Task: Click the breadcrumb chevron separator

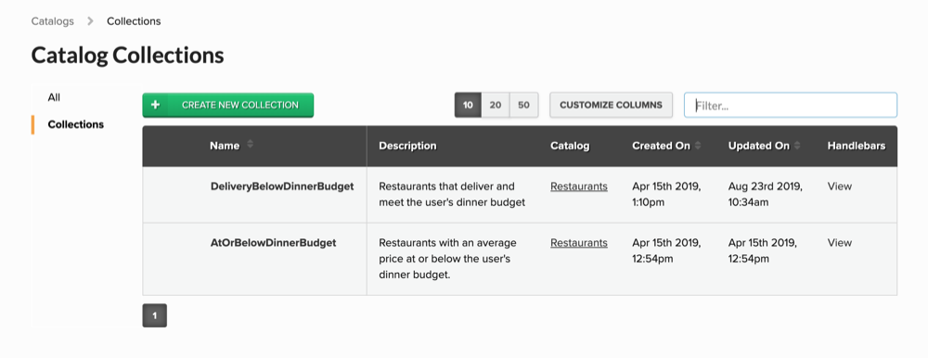Action: pos(90,20)
